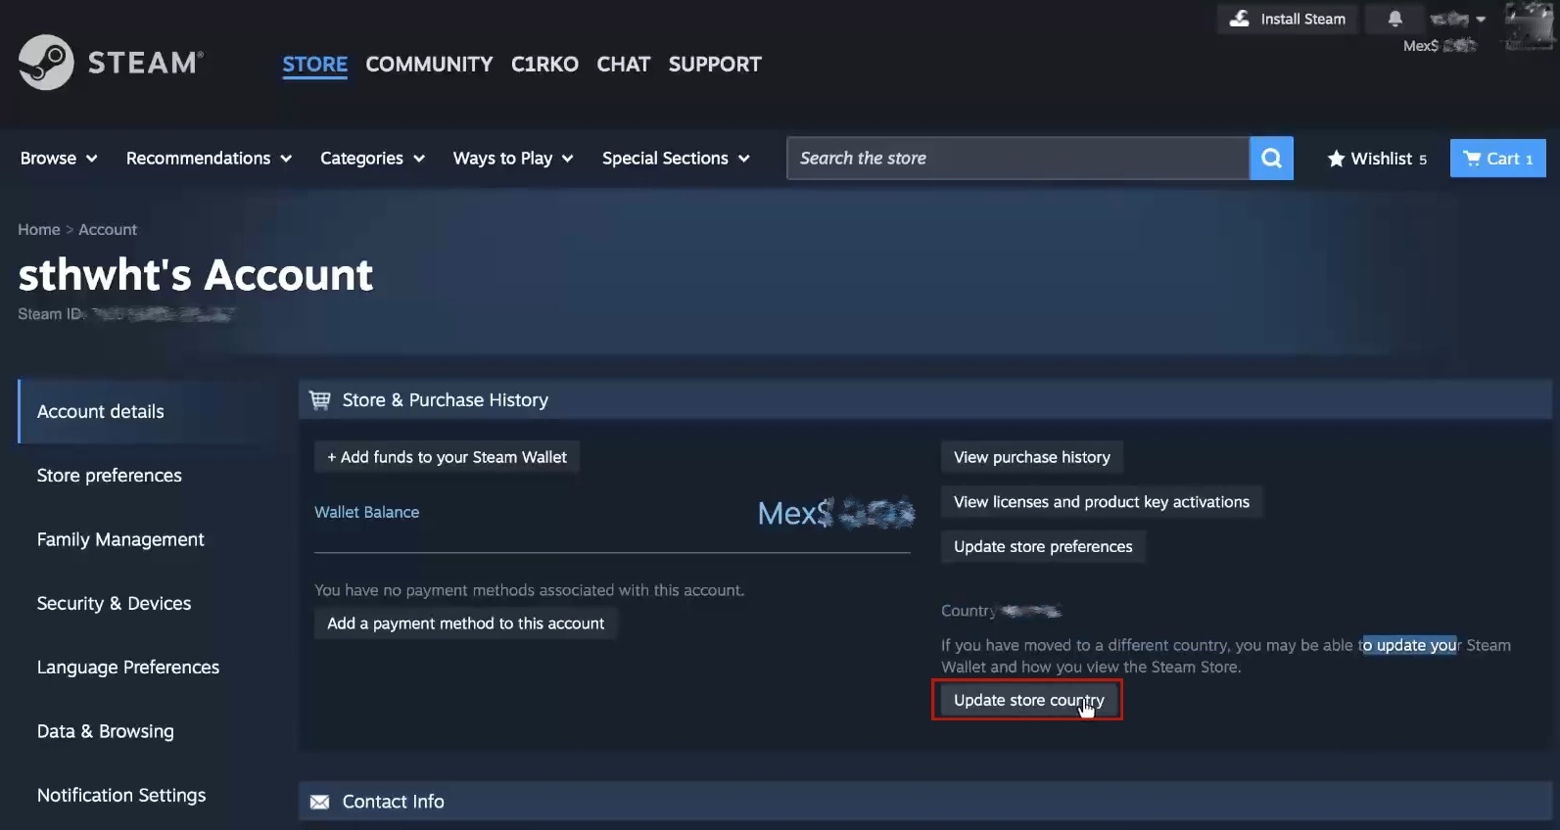Click Update store preferences
This screenshot has height=830, width=1560.
[1043, 546]
